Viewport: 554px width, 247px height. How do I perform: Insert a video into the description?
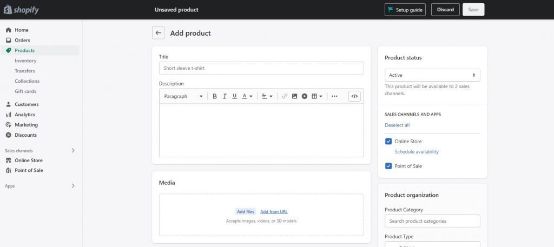304,96
